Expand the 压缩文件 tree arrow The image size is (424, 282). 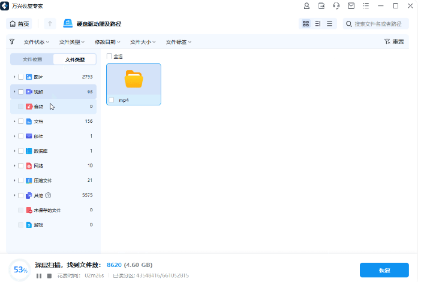pyautogui.click(x=14, y=181)
